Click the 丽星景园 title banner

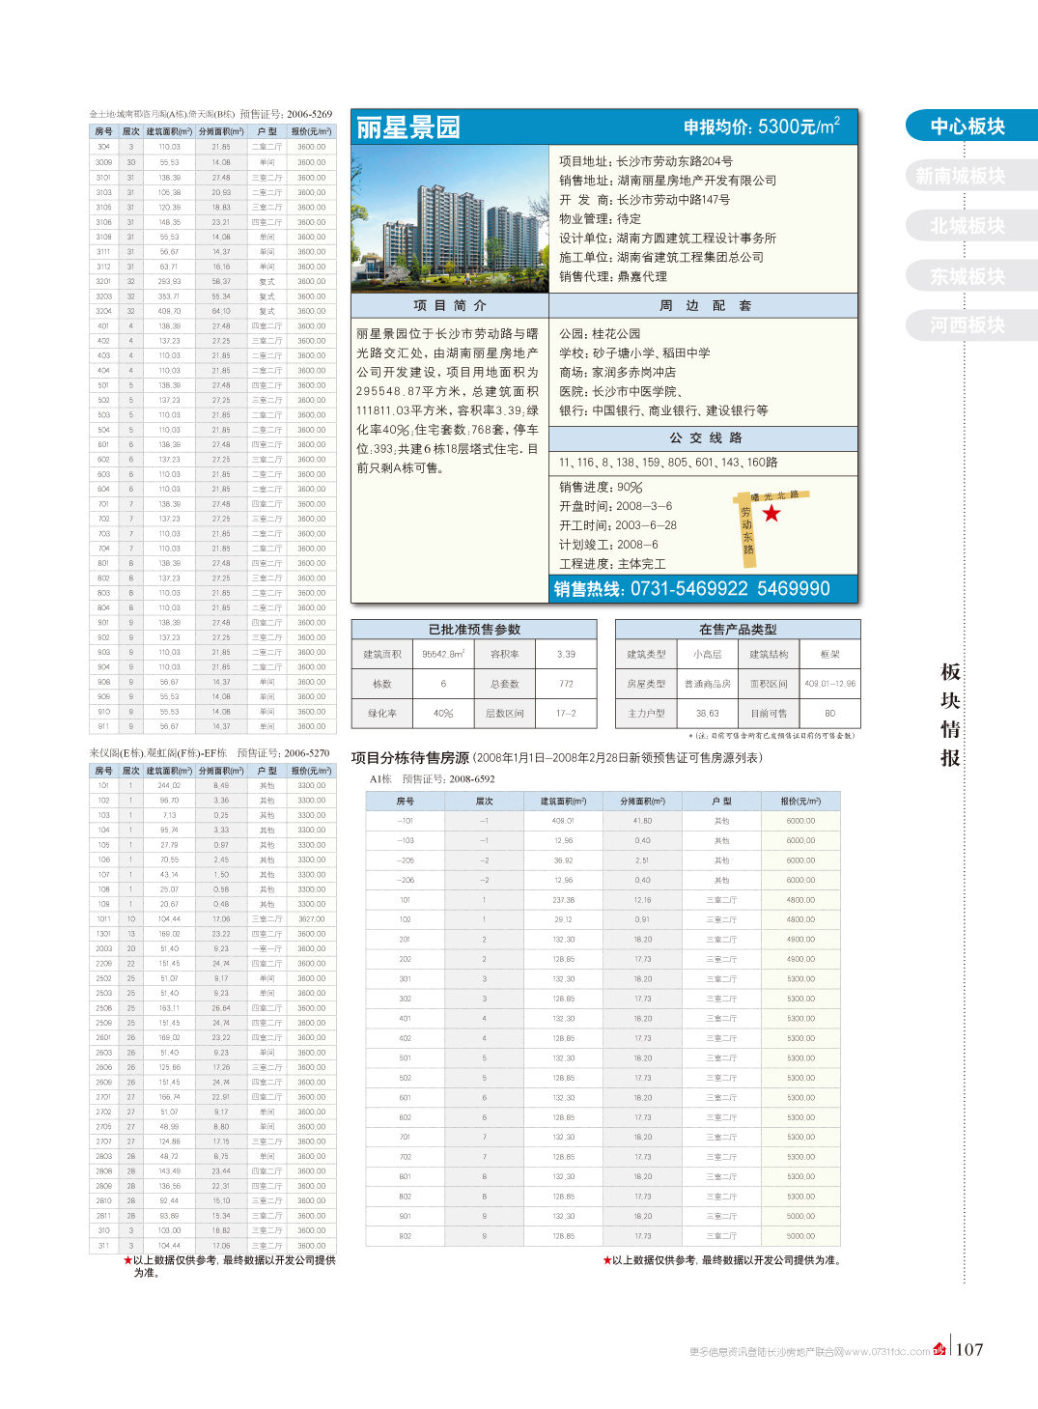[409, 127]
